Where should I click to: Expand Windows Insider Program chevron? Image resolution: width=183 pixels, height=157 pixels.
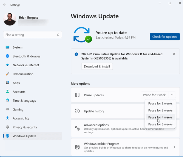click(x=174, y=147)
